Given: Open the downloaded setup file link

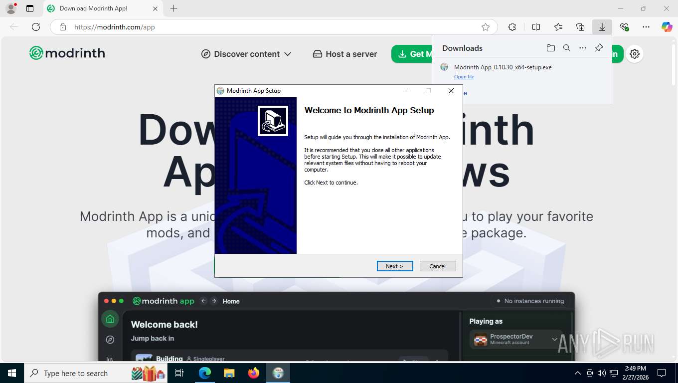Looking at the screenshot, I should click(x=464, y=77).
